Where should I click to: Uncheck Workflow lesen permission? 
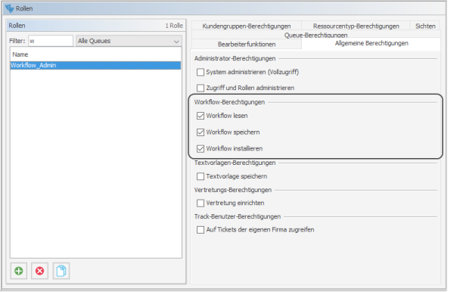click(x=201, y=116)
